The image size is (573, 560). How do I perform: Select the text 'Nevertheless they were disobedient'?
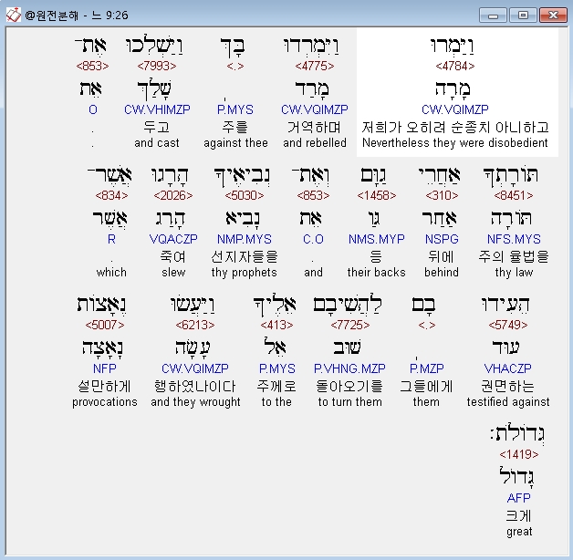point(455,142)
